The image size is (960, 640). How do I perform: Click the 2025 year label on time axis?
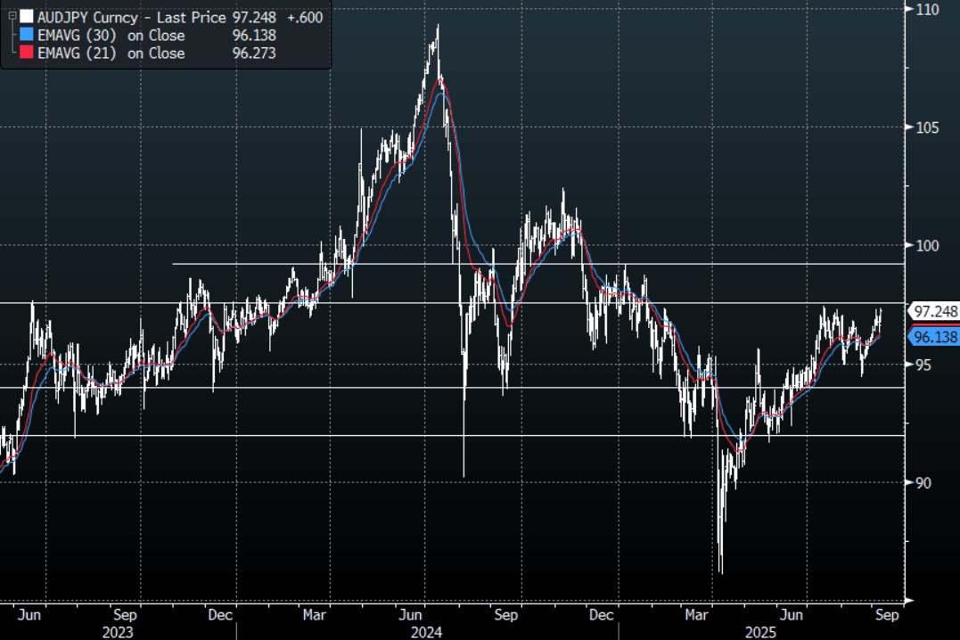(760, 632)
